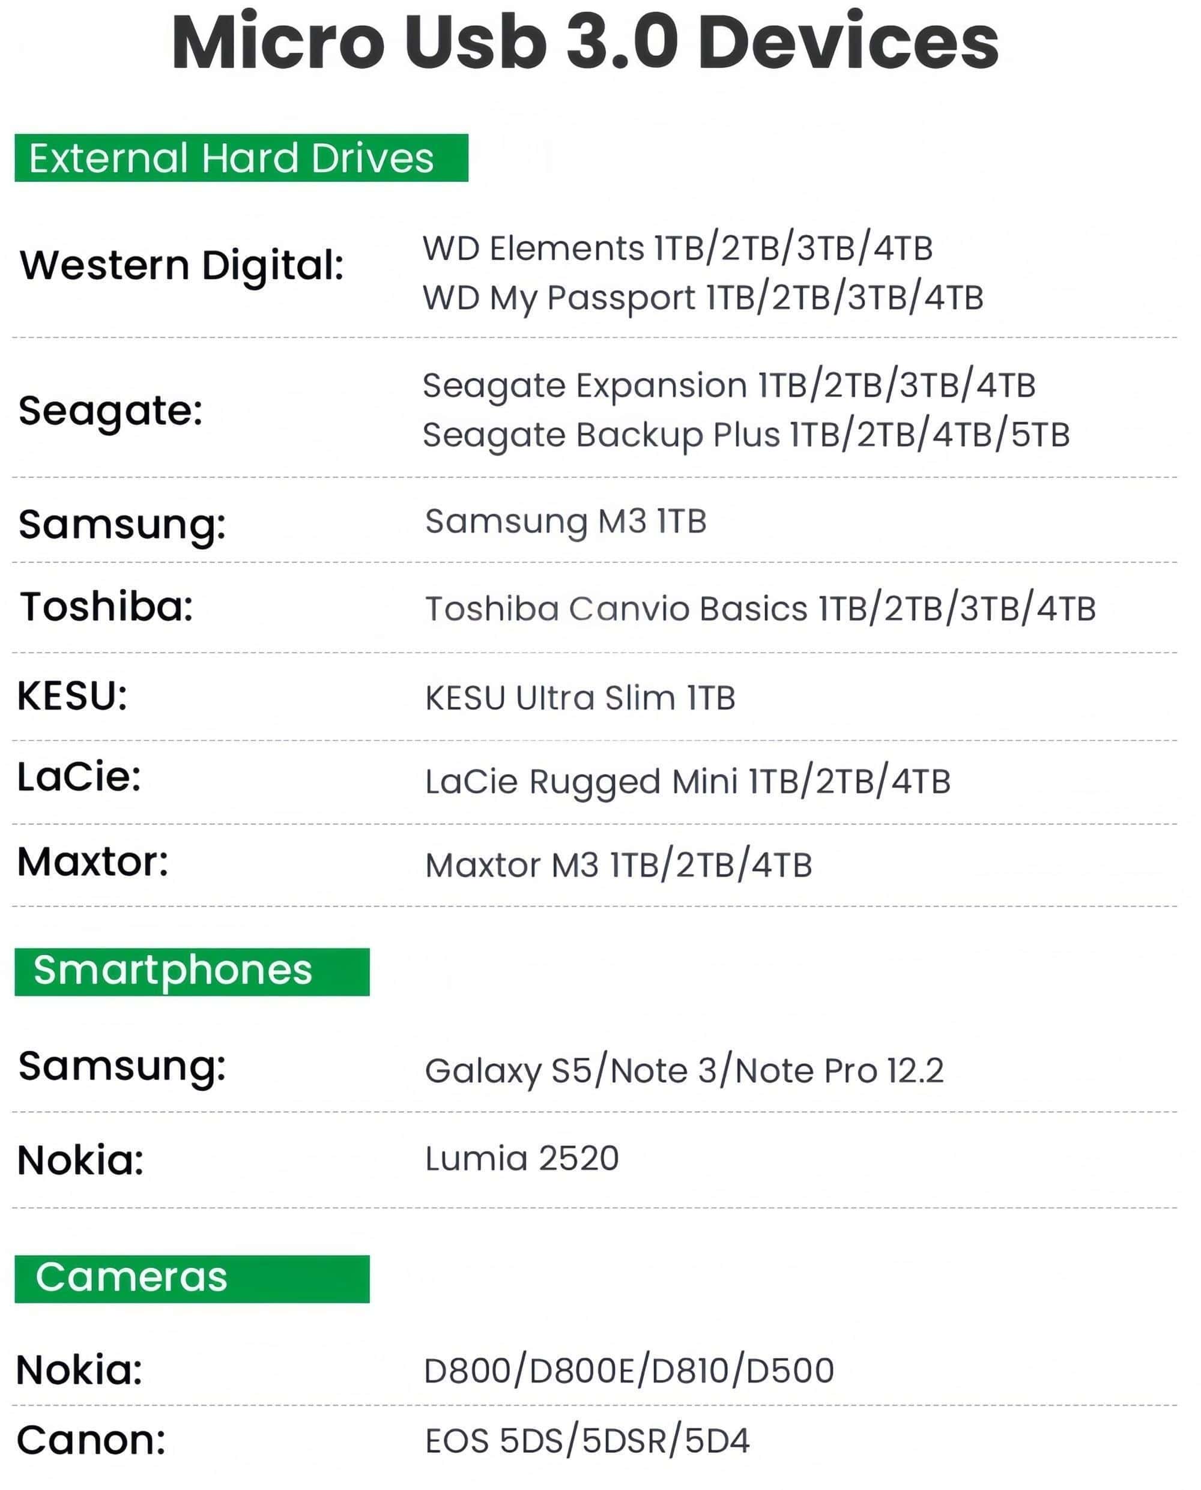Select the EOS 5DS/5DSR/5D4 entry
The image size is (1201, 1490).
[x=587, y=1441]
